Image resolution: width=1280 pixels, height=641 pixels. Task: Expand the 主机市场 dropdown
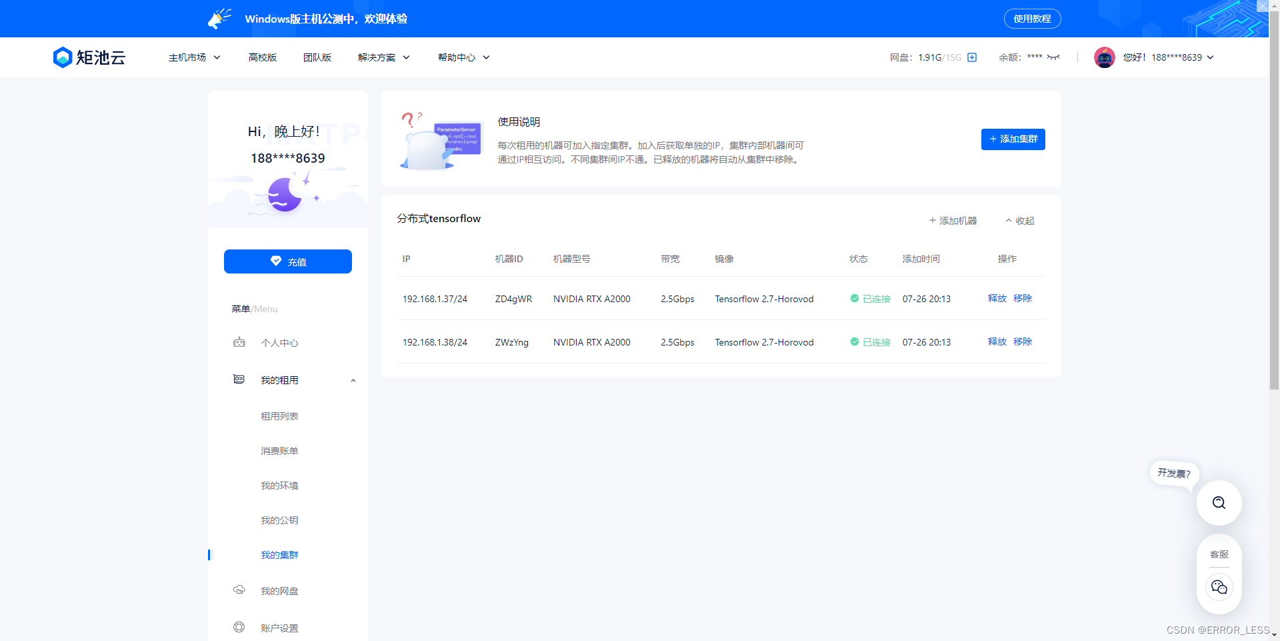pyautogui.click(x=193, y=57)
